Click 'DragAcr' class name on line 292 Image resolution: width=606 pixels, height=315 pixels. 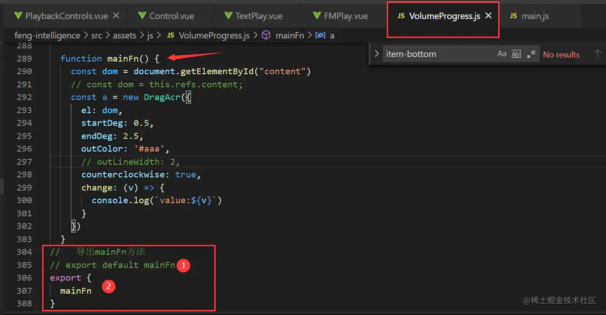pos(162,97)
